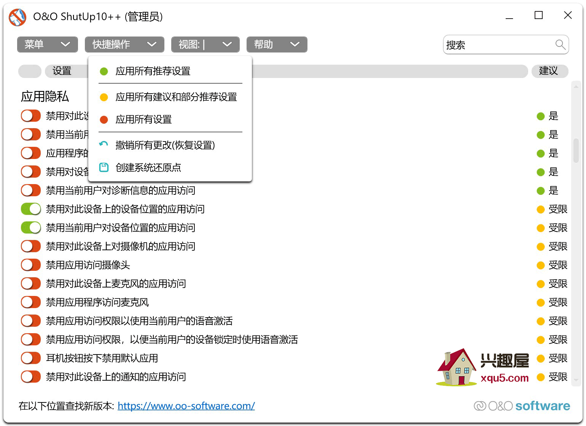Turn off 禁用当前用户对设备位置的应用访问 switch

tap(31, 227)
